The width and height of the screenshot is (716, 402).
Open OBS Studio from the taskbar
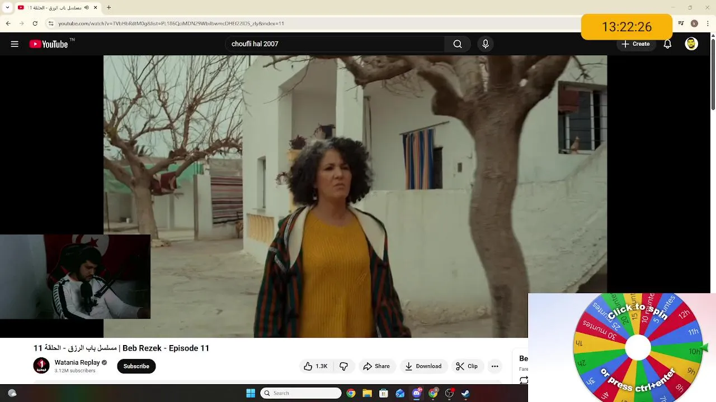(449, 393)
